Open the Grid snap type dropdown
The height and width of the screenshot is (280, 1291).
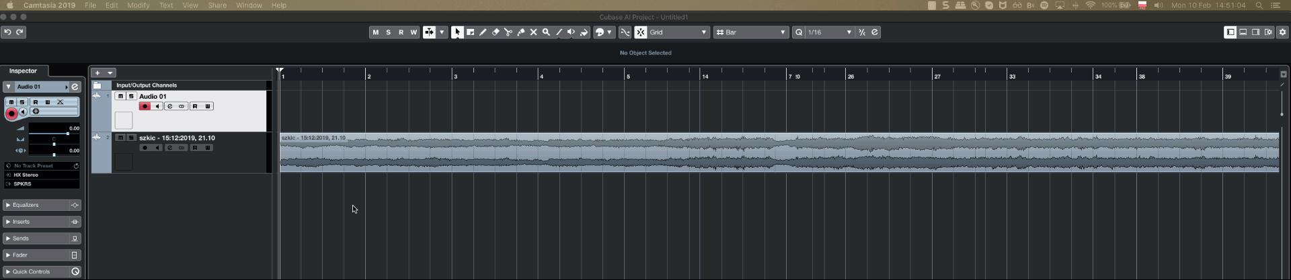tap(678, 32)
